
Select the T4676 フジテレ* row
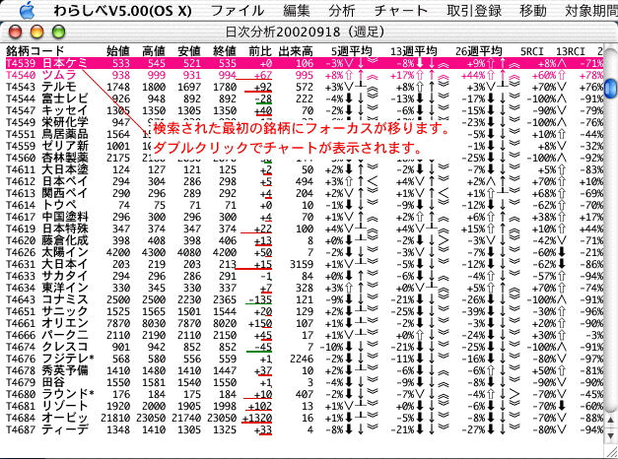pos(305,359)
